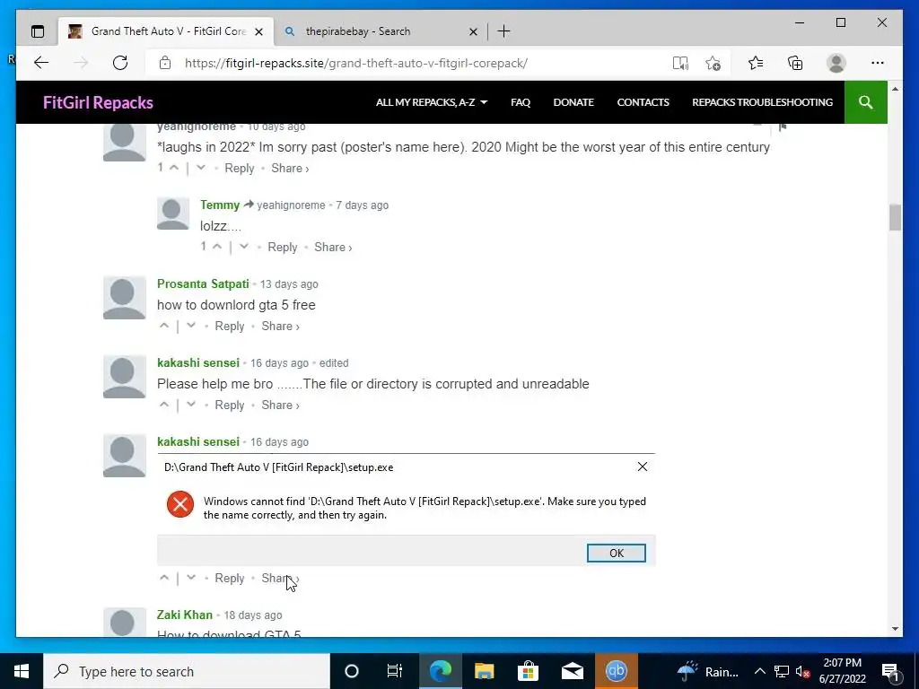Open error dialog image in kakashi's comment
919x689 pixels.
(406, 510)
